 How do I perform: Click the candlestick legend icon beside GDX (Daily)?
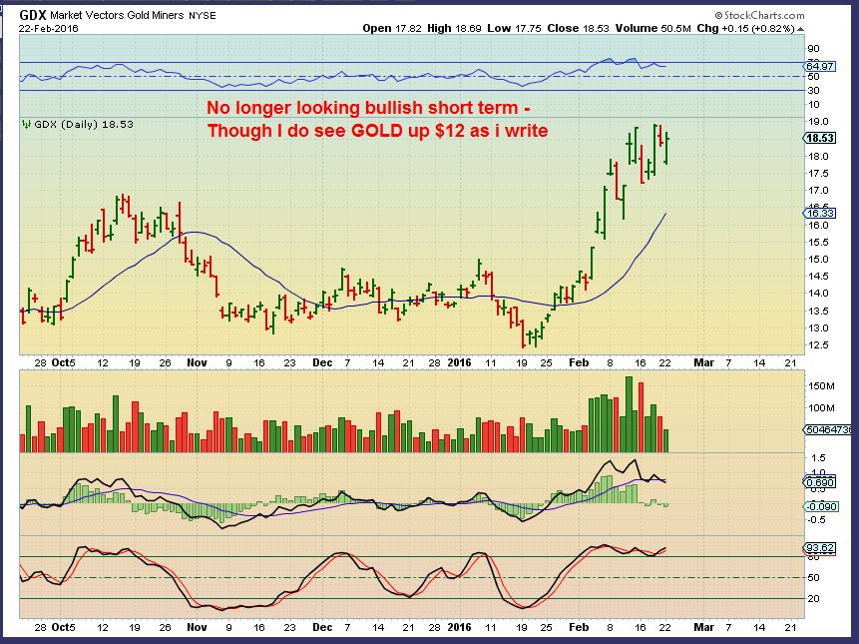(25, 125)
